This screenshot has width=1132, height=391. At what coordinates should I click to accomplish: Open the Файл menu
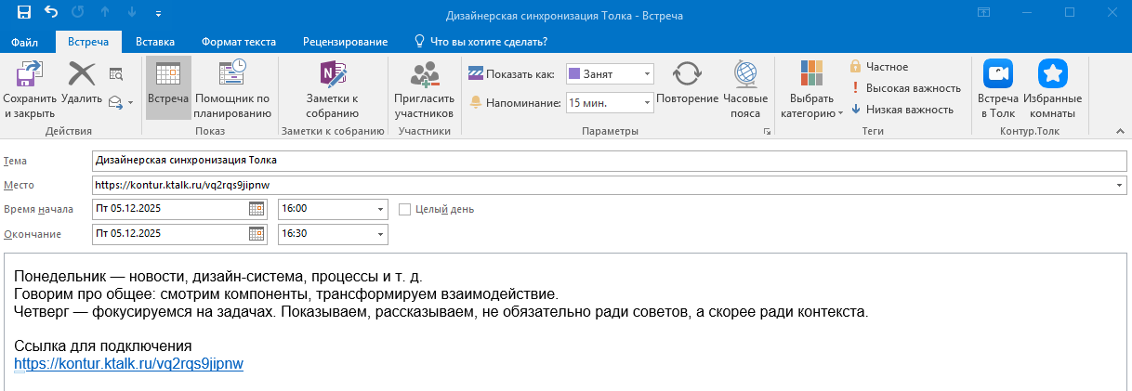click(x=25, y=42)
